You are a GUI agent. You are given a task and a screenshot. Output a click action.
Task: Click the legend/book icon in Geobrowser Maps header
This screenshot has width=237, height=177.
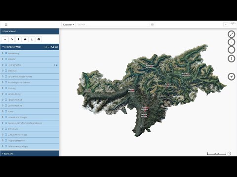(x=56, y=47)
